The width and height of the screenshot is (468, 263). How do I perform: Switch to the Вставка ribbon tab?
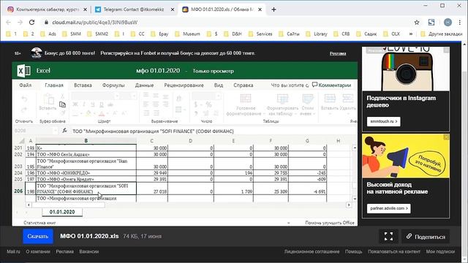[83, 85]
